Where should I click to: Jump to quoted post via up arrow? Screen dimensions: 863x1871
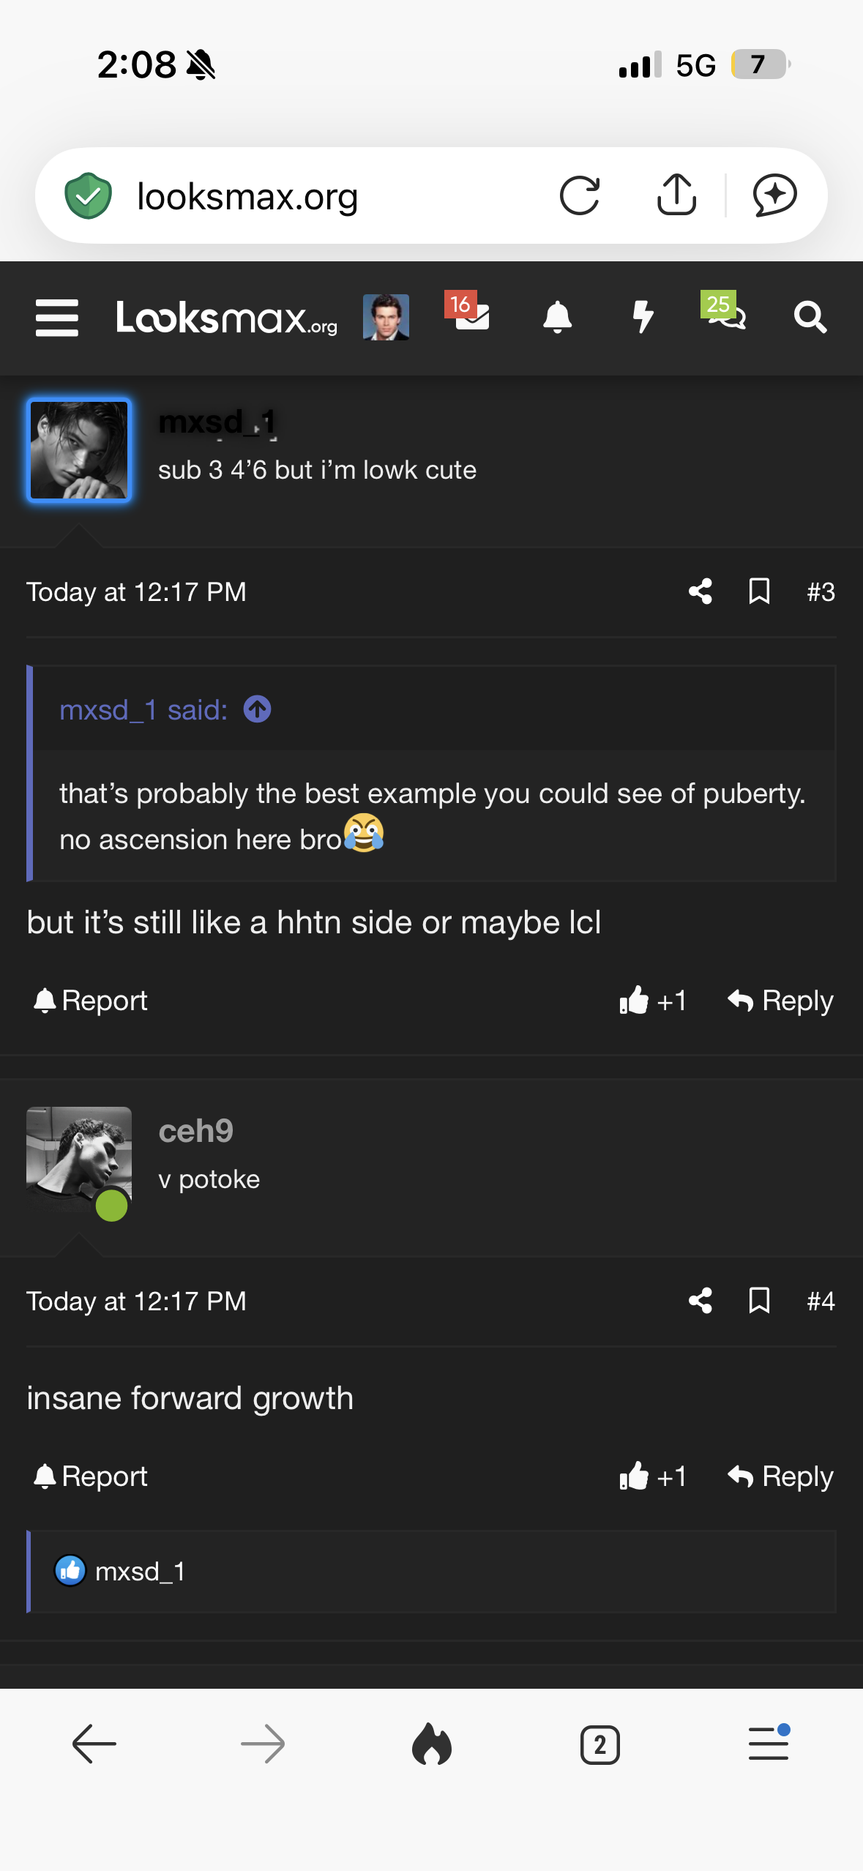[257, 709]
